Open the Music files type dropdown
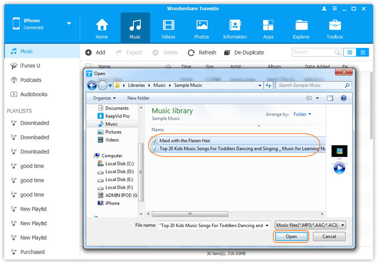This screenshot has width=378, height=264. click(x=310, y=225)
